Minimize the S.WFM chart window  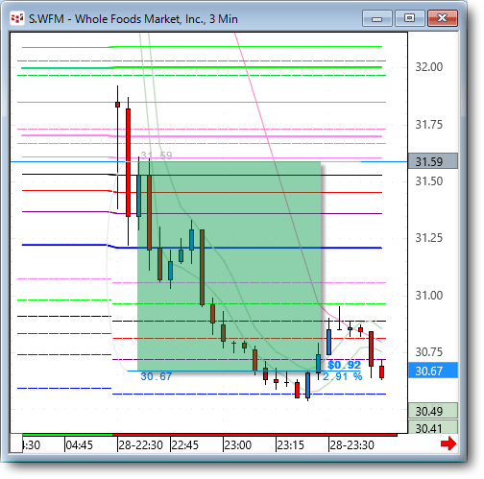377,18
